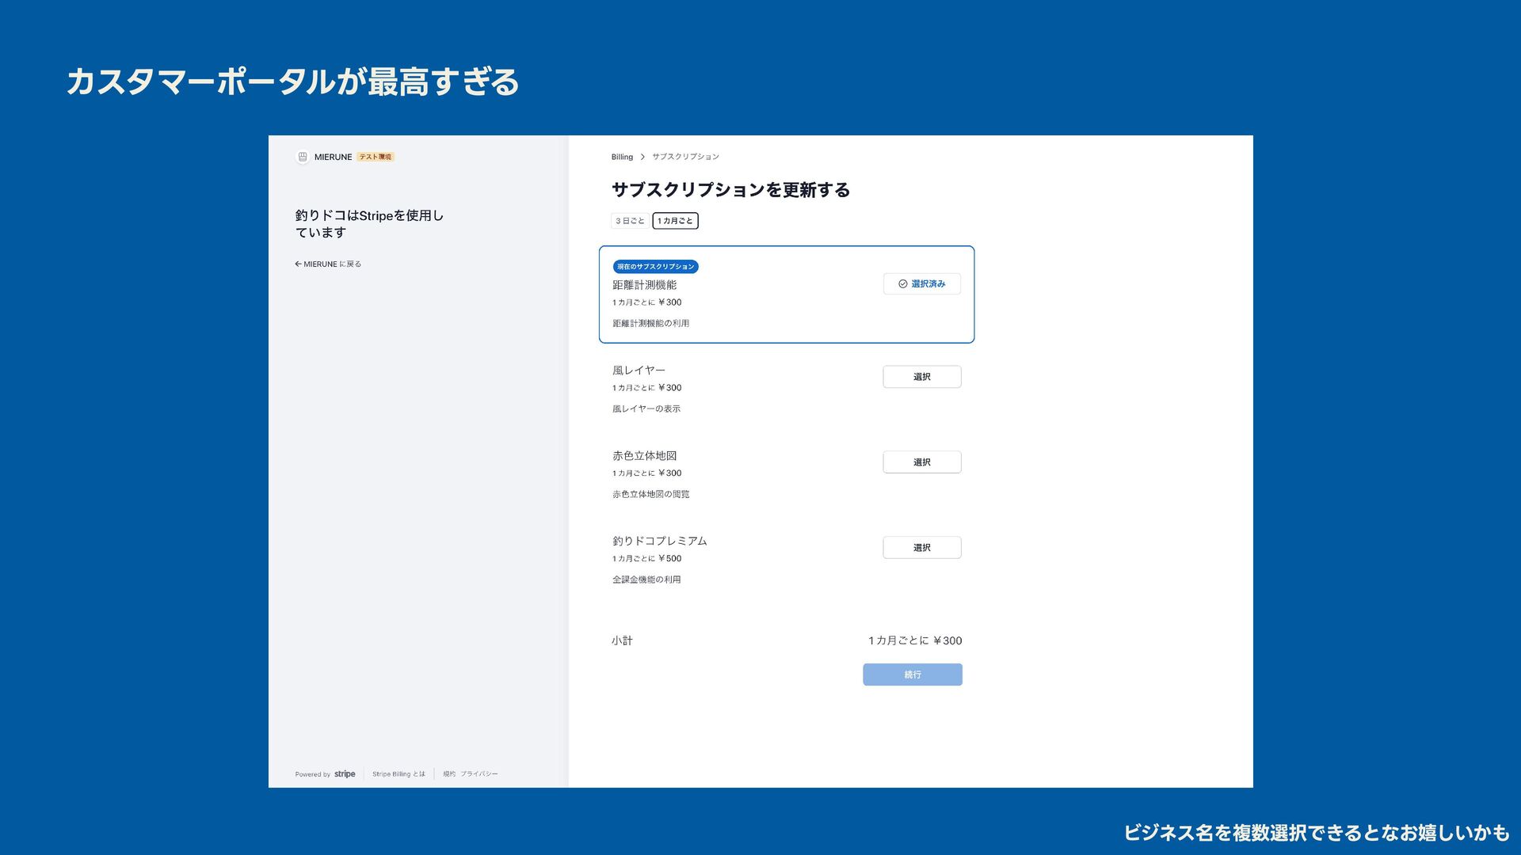The image size is (1521, 855).
Task: Open the プライバシー link in the footer
Action: [479, 774]
